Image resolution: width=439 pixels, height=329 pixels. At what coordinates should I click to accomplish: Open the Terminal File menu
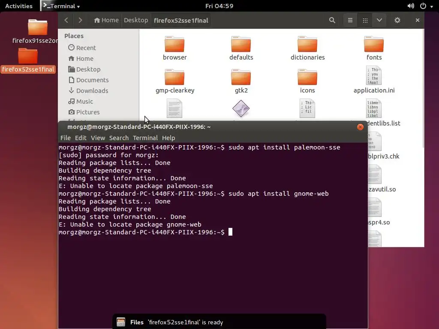pyautogui.click(x=66, y=138)
